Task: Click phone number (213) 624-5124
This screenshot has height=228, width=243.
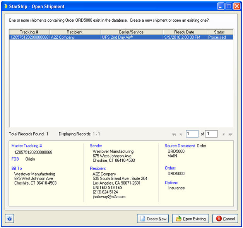Action: (105, 192)
